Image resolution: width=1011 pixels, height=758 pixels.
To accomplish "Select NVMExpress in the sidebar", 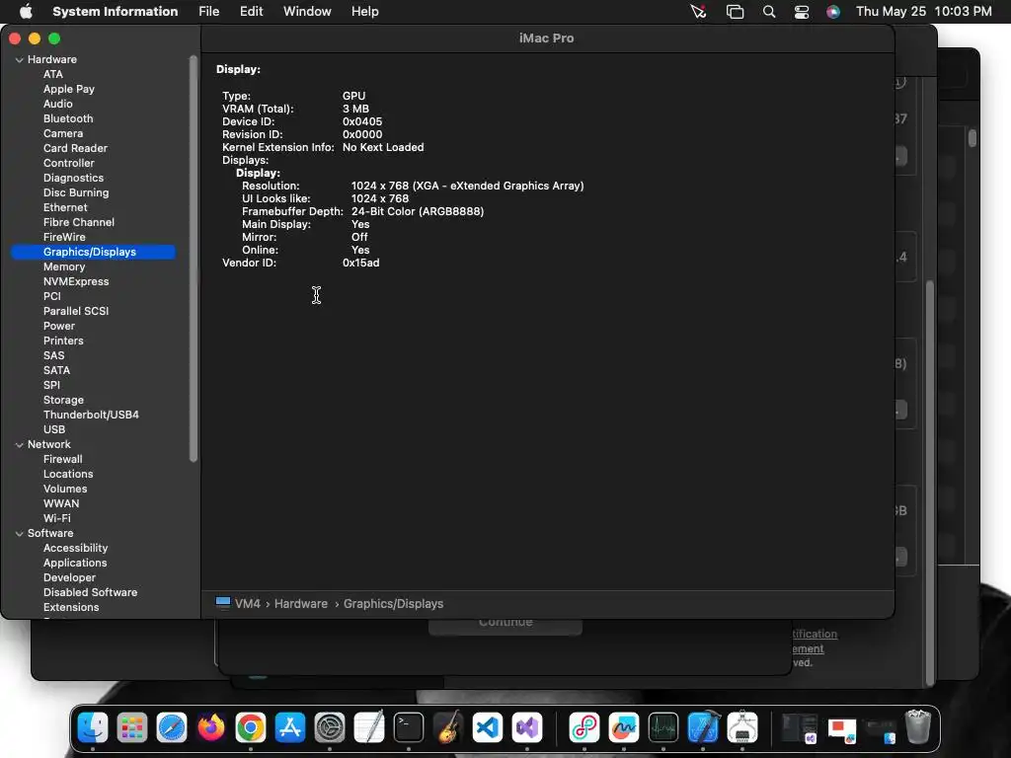I will (x=76, y=281).
